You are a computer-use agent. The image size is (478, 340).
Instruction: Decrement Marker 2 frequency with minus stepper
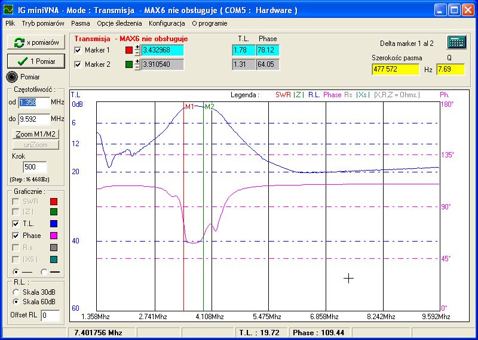(x=137, y=67)
